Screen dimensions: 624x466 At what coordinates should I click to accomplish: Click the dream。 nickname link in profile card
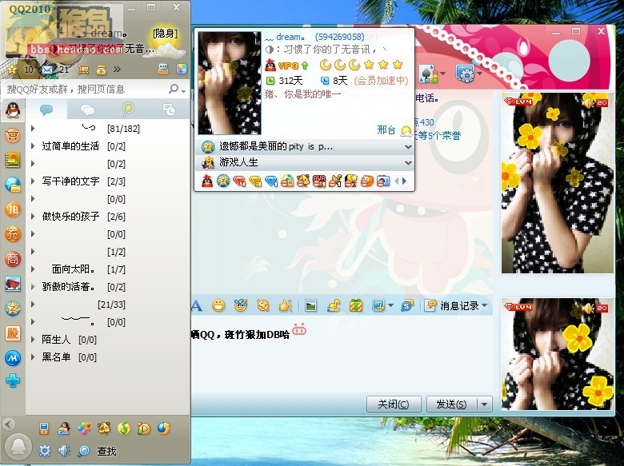[x=291, y=37]
